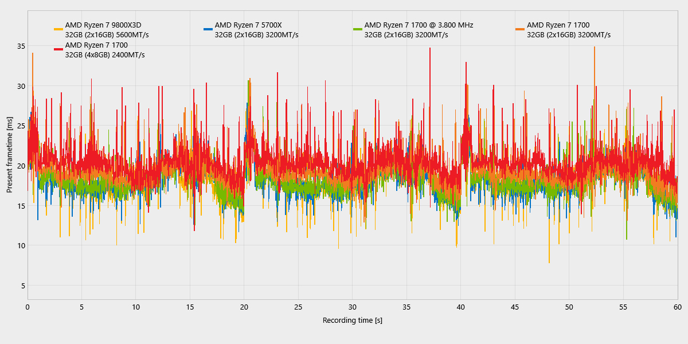Select the 'AMD Ryzen 7 5700X' legend label

(x=248, y=25)
